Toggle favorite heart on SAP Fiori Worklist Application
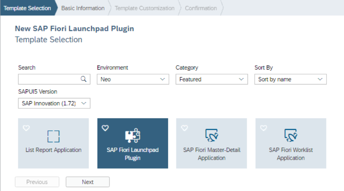 264,128
